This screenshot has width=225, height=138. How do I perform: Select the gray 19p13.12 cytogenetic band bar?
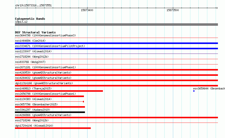coord(116,25)
